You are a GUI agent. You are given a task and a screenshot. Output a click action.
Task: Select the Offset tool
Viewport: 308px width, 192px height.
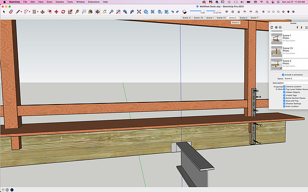point(49,12)
